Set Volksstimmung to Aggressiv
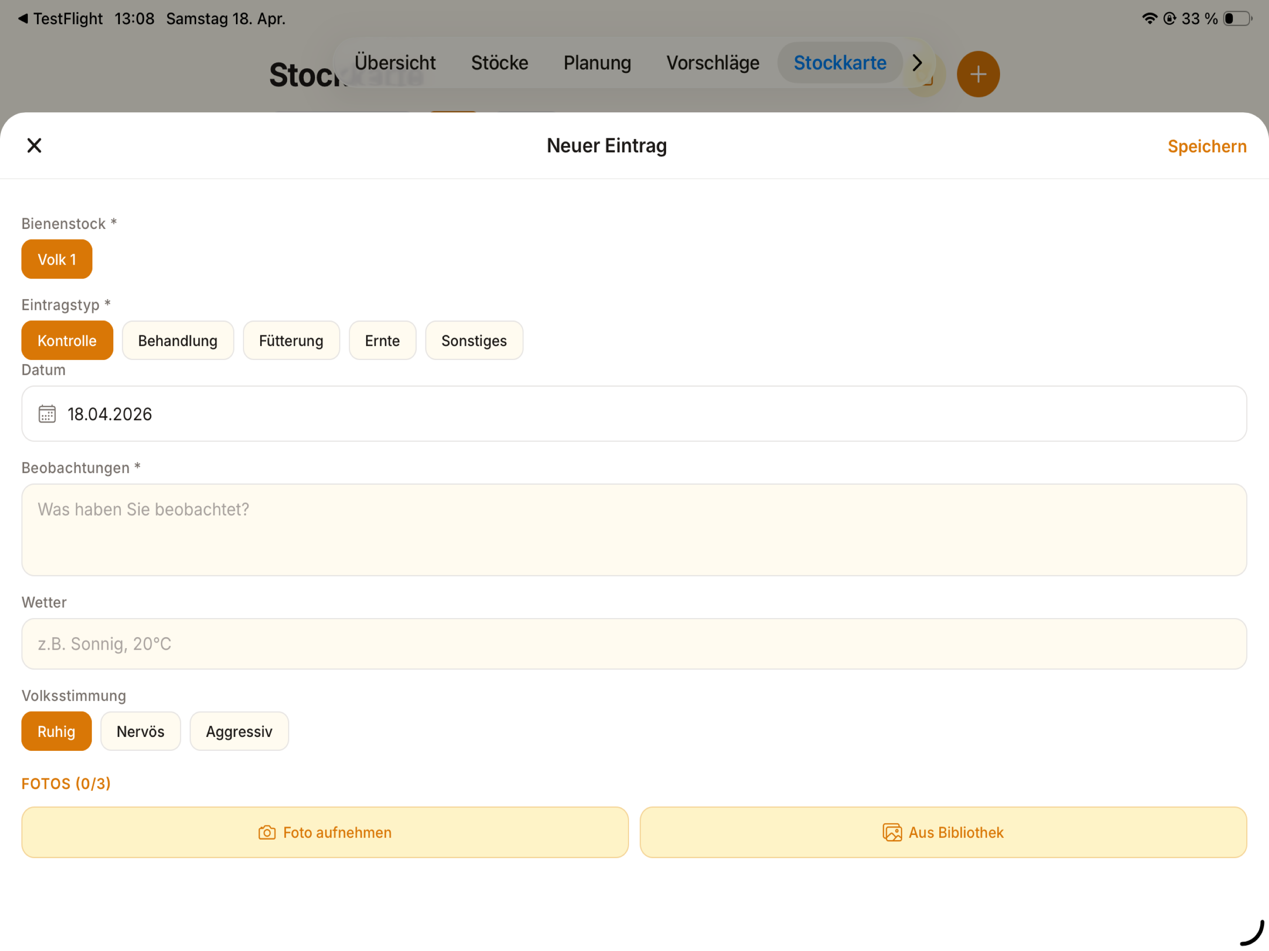This screenshot has height=951, width=1269. [239, 731]
